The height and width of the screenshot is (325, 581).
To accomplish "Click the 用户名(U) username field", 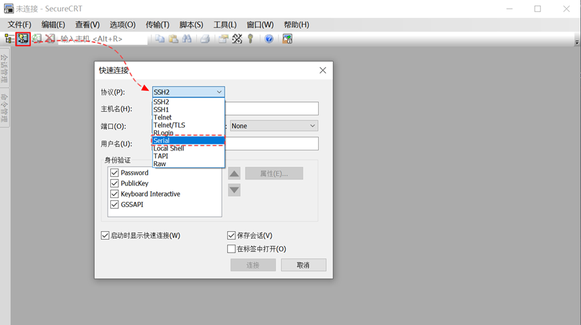I will pyautogui.click(x=272, y=144).
